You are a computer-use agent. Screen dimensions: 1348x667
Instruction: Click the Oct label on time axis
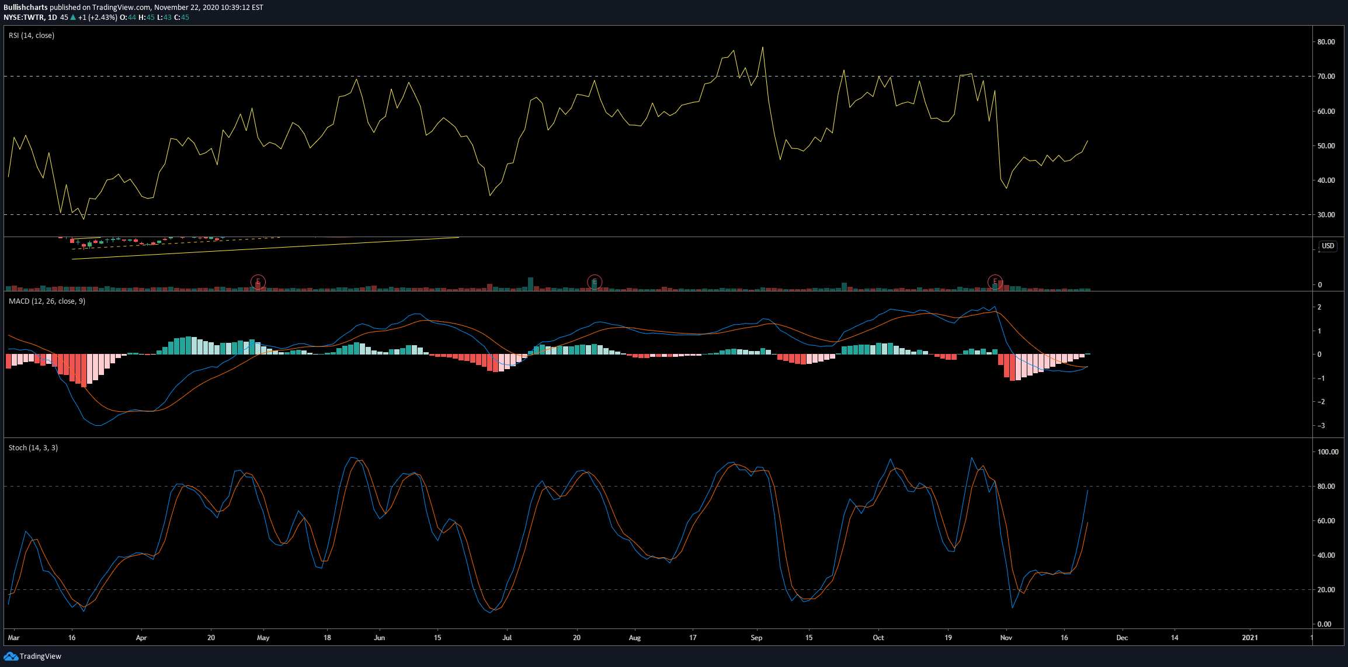tap(878, 638)
